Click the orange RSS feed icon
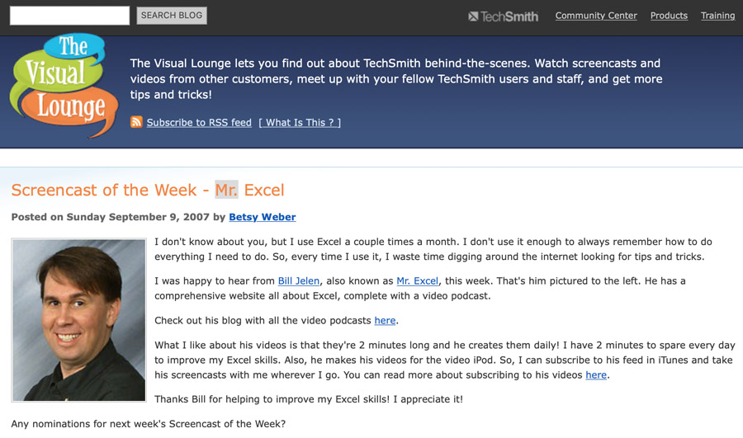This screenshot has width=743, height=438. 136,122
